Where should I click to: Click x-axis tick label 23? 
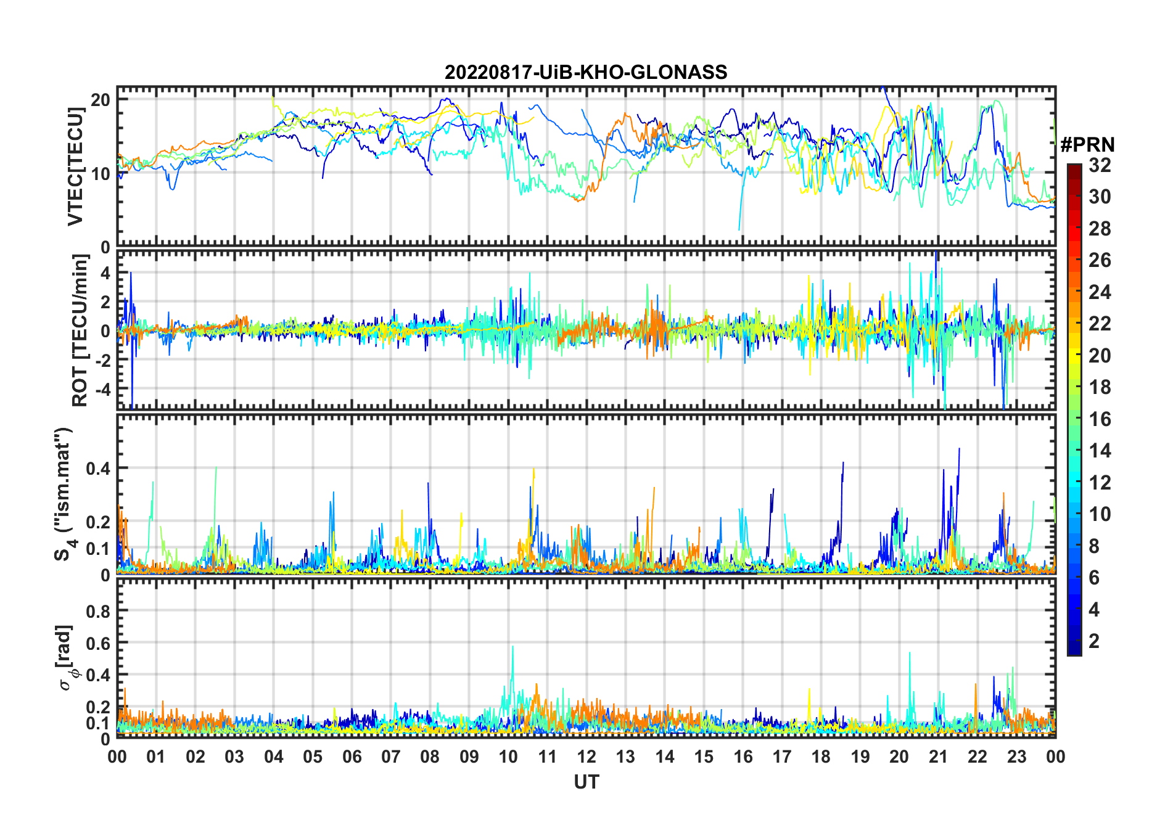point(1016,756)
